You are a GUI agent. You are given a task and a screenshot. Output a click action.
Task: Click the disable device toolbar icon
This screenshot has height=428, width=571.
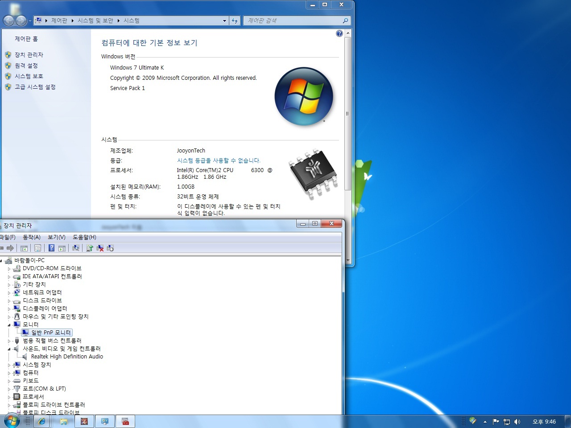click(110, 248)
